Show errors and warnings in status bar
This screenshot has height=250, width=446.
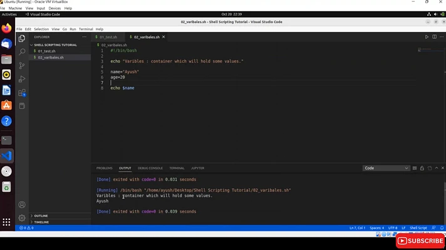click(26, 228)
